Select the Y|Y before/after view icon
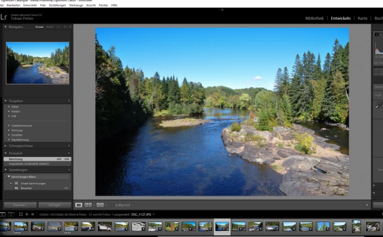Screen dimensions: 383x237 click(x=100, y=205)
